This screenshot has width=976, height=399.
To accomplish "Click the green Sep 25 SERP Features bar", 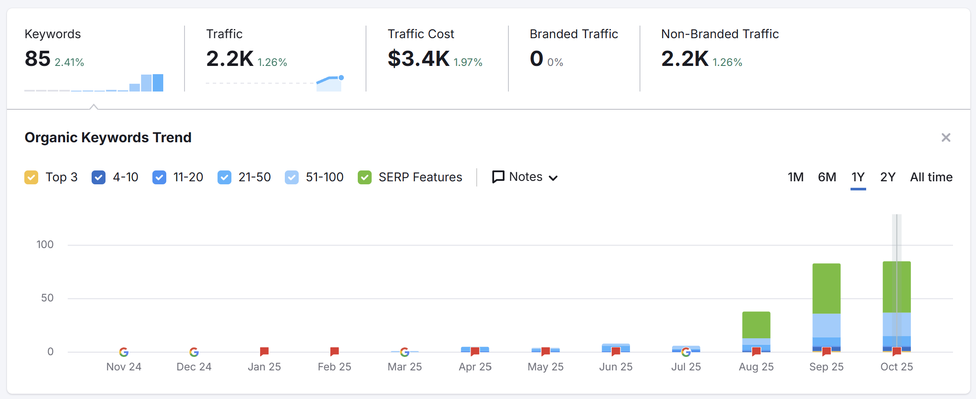I will coord(826,288).
